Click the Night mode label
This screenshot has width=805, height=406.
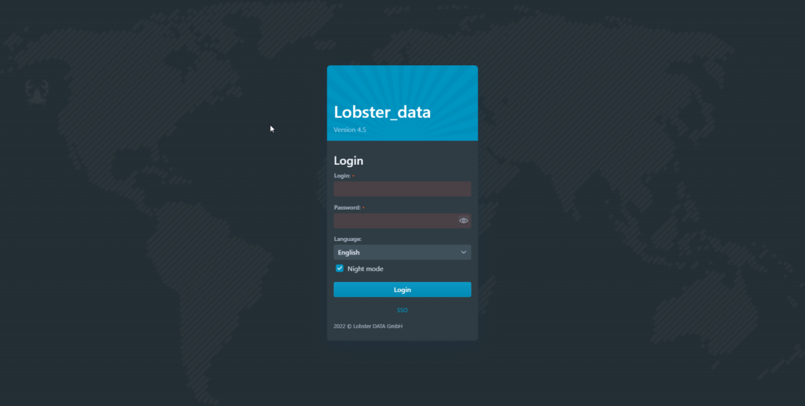pyautogui.click(x=365, y=269)
